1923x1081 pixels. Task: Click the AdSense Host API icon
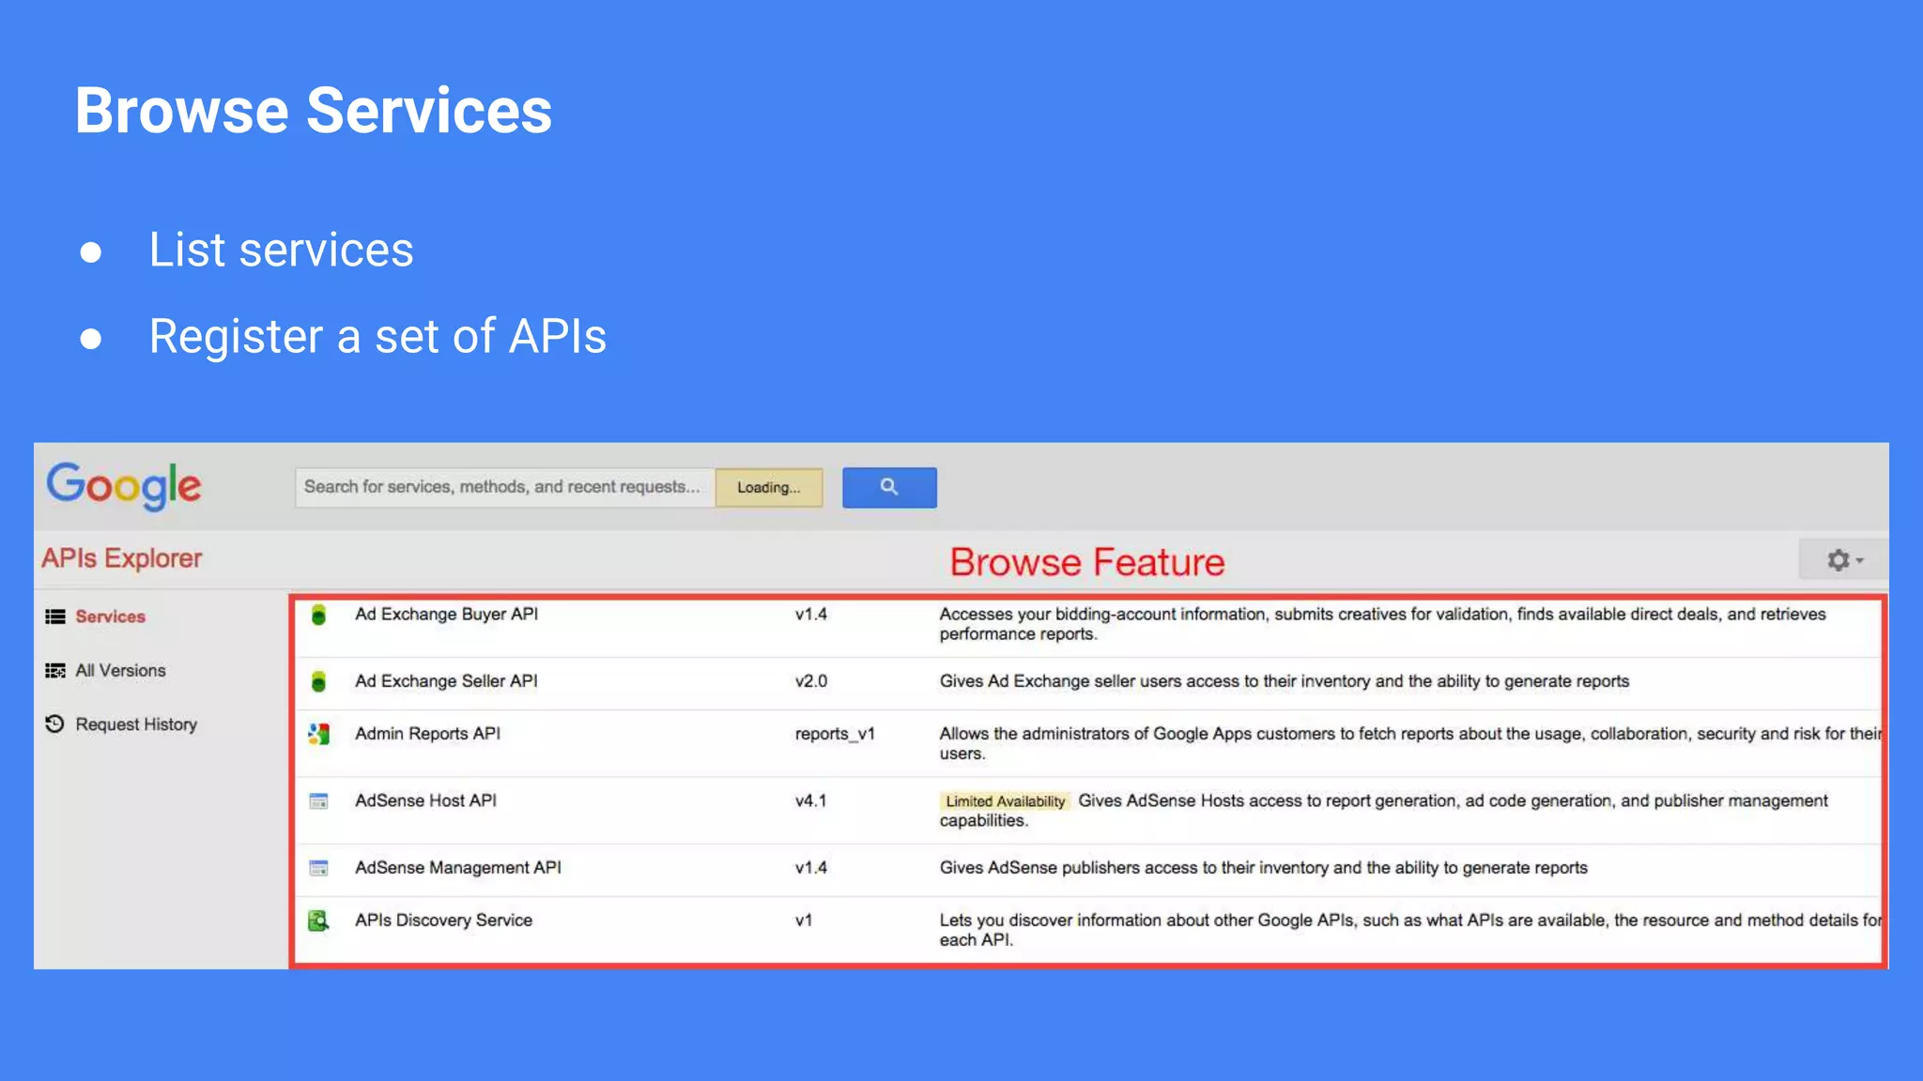pos(318,801)
